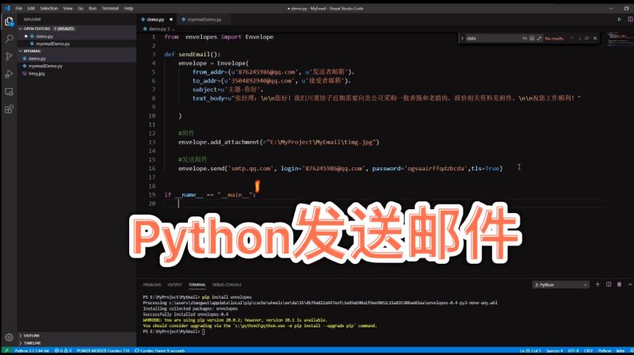
Task: Switch to the demo.py editor tab
Action: pyautogui.click(x=155, y=19)
